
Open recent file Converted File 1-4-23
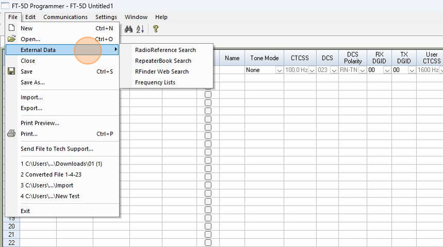click(x=62, y=174)
